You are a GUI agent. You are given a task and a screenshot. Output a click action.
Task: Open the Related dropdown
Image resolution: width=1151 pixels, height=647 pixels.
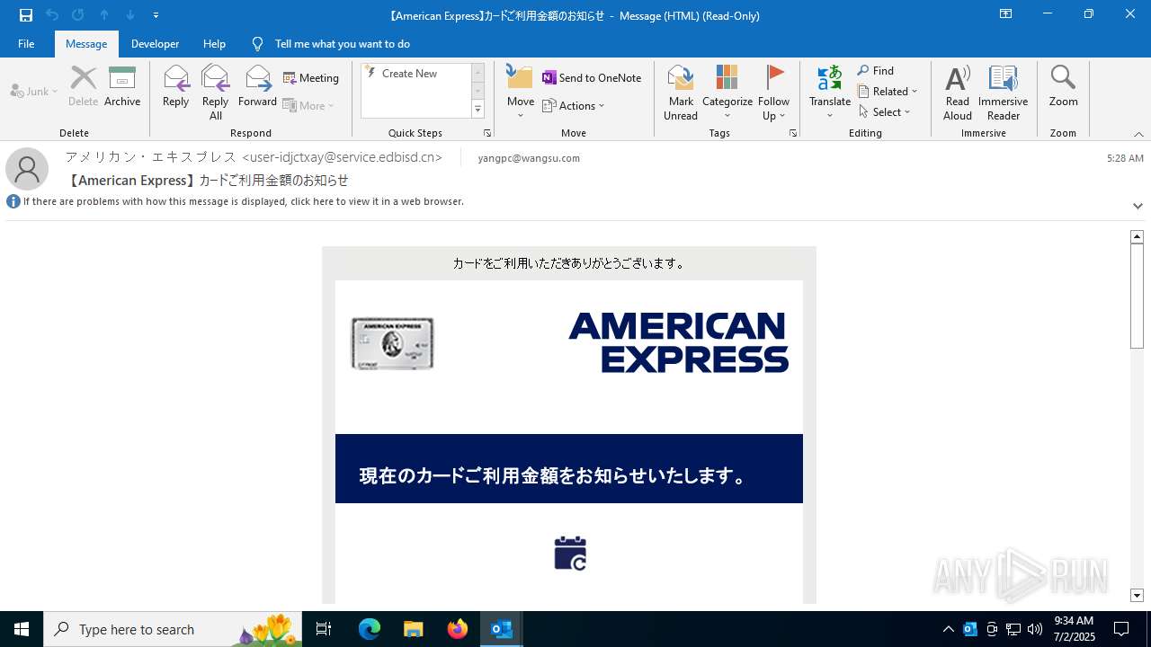(888, 92)
